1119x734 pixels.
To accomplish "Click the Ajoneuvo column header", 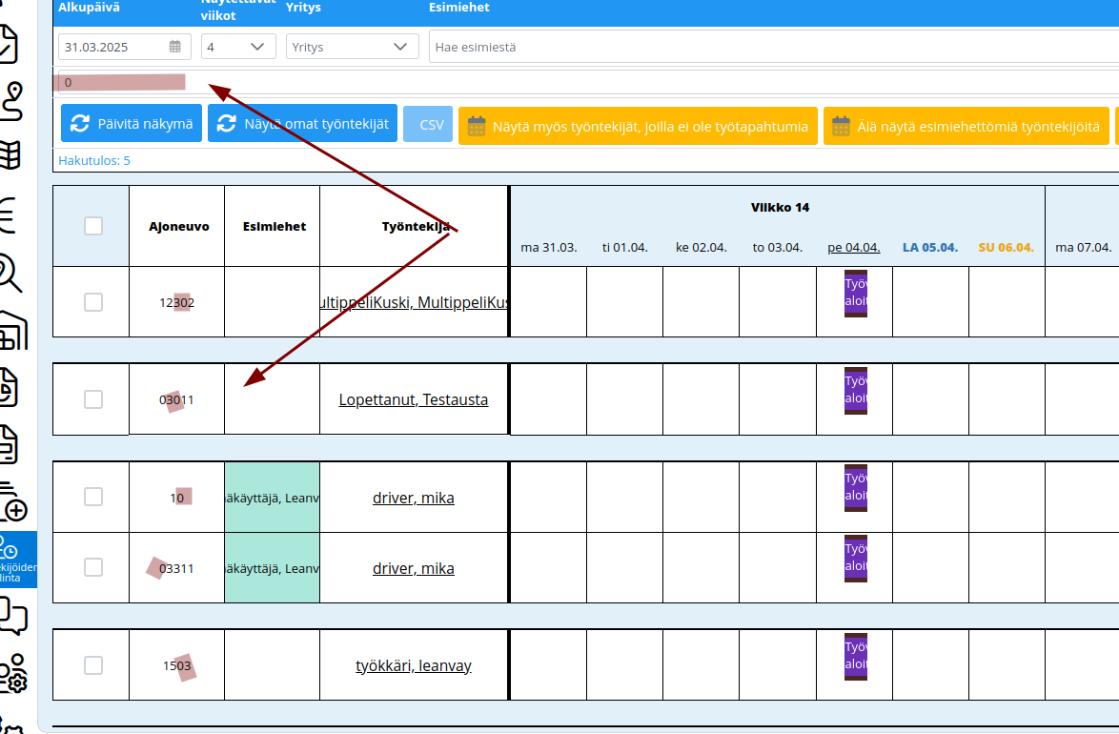I will click(179, 226).
